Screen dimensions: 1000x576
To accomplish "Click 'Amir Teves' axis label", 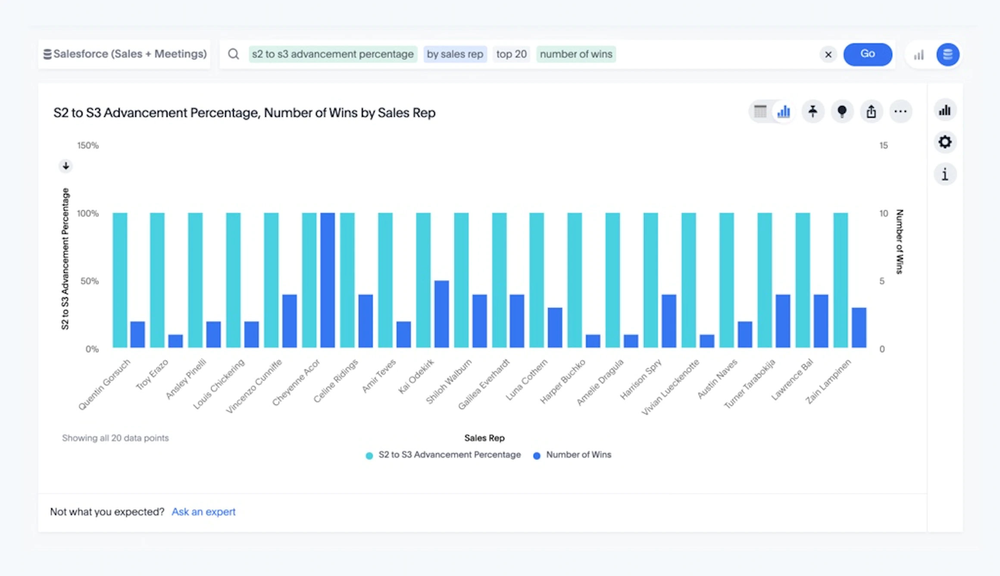I will (378, 376).
